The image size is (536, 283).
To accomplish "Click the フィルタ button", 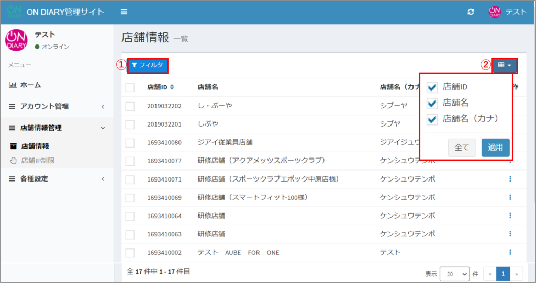I will pos(148,65).
